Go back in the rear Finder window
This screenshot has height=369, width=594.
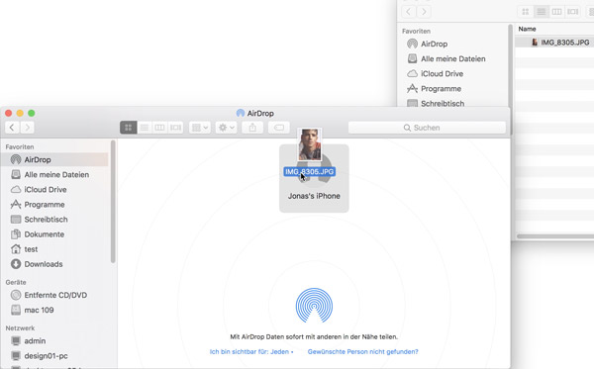coord(408,12)
